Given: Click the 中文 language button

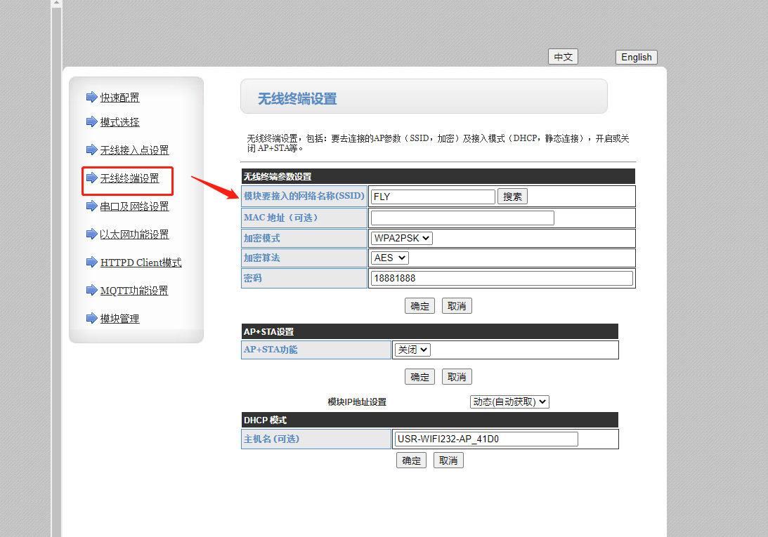Looking at the screenshot, I should (x=563, y=58).
